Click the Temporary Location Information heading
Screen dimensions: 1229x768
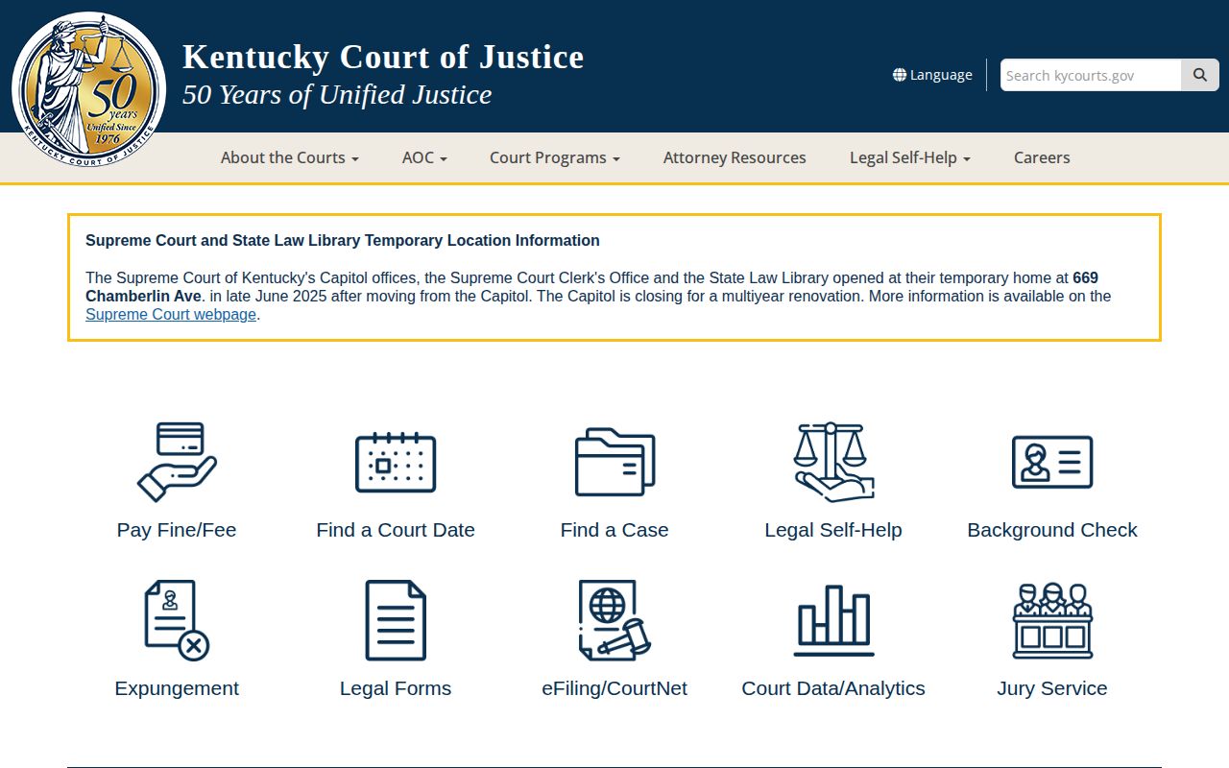point(343,240)
